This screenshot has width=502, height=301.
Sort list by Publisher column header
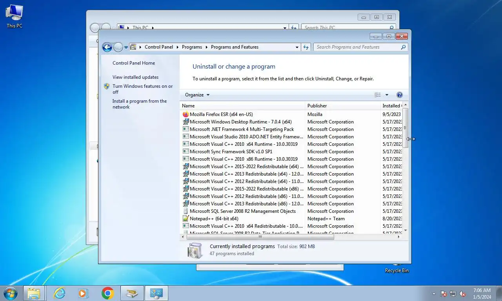(x=343, y=106)
